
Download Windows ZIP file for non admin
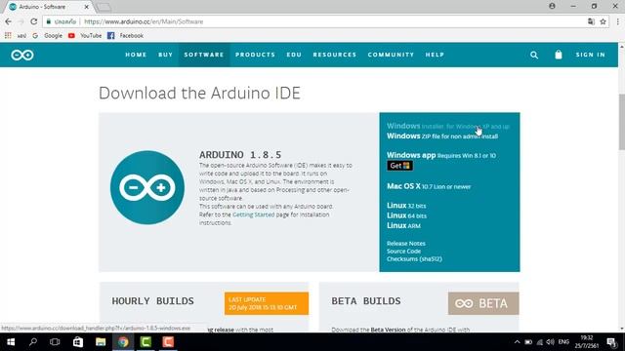(x=442, y=136)
